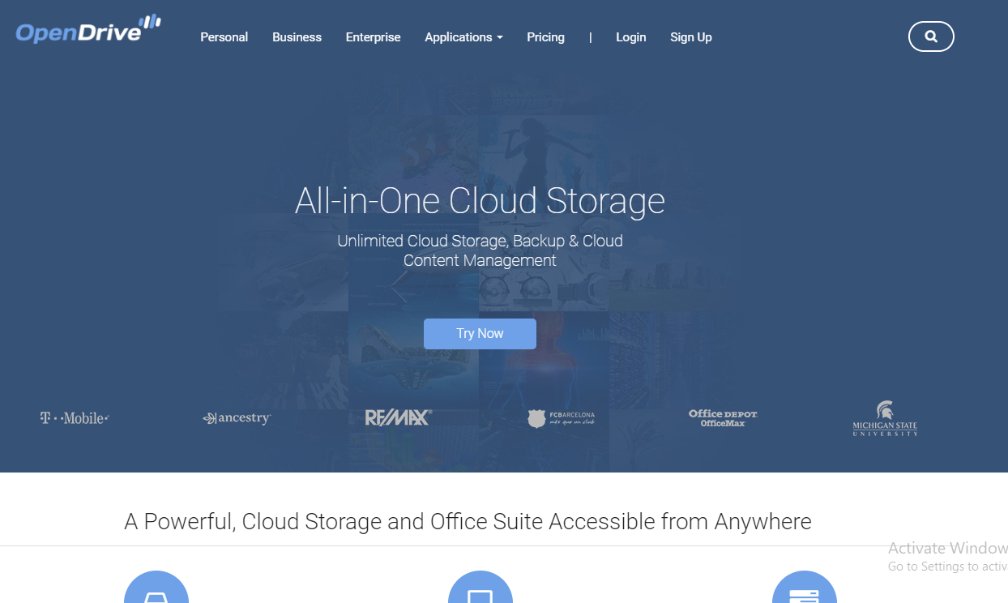View the Pricing page

(545, 37)
